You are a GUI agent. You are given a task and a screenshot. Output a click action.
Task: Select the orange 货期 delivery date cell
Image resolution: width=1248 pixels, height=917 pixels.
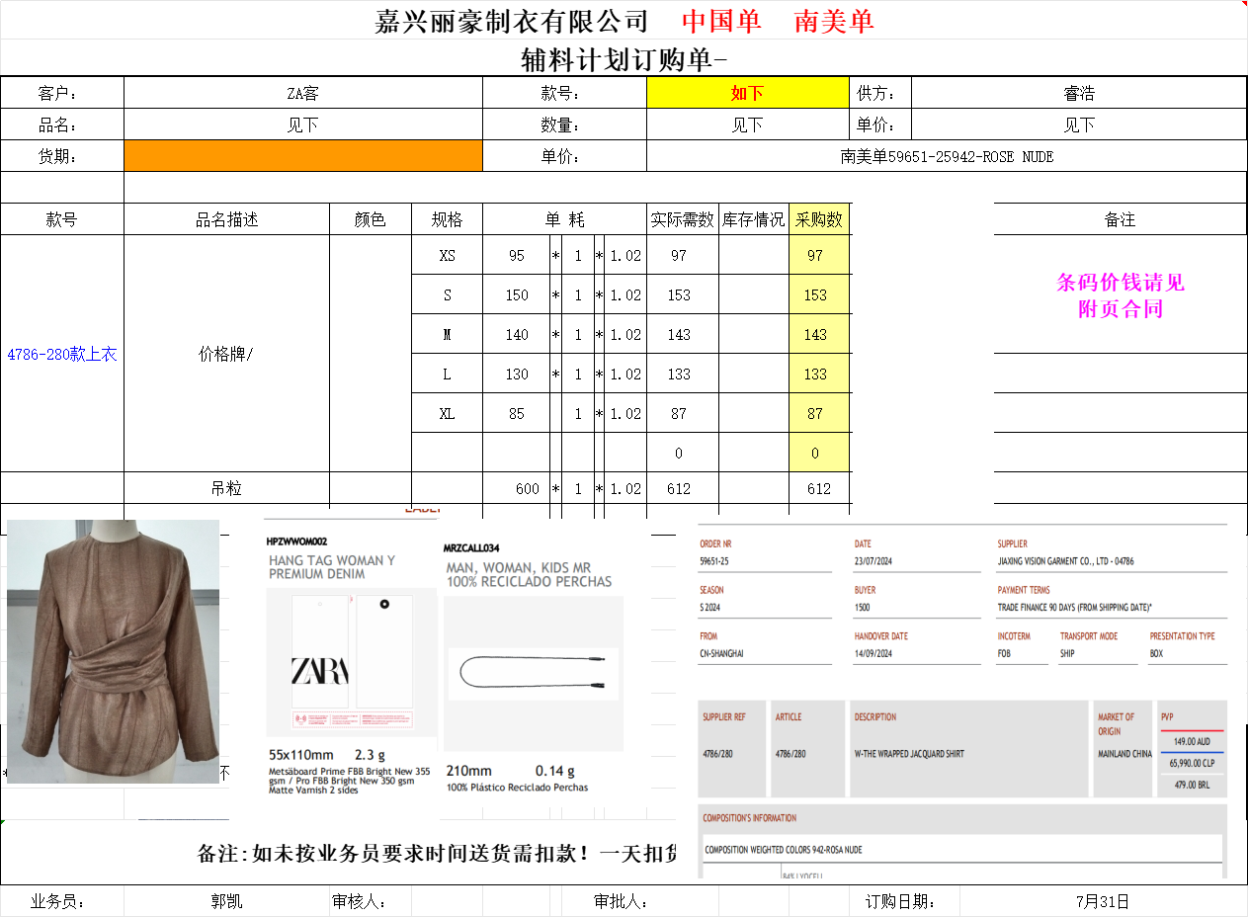pyautogui.click(x=302, y=156)
